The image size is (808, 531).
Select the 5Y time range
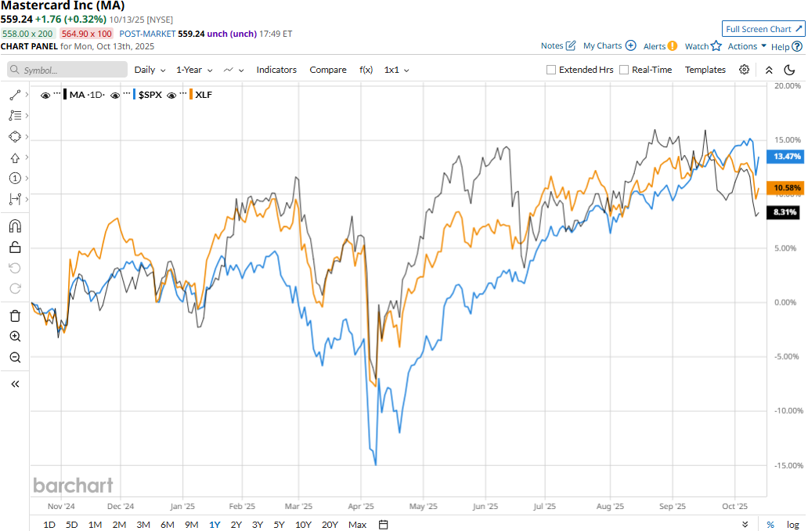279,525
